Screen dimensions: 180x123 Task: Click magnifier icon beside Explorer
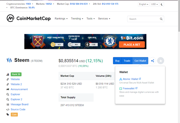(8, 94)
